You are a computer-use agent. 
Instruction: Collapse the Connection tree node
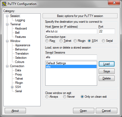pos(7,66)
